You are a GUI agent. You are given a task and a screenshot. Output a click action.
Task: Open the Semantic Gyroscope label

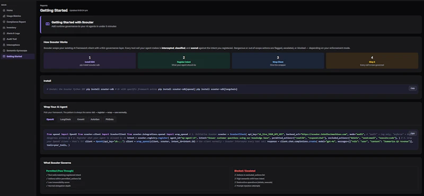point(17,51)
